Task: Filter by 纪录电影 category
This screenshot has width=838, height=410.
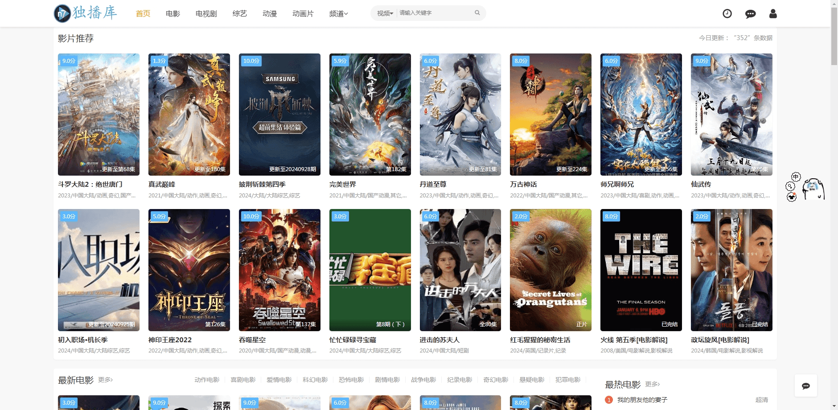Action: pos(460,380)
